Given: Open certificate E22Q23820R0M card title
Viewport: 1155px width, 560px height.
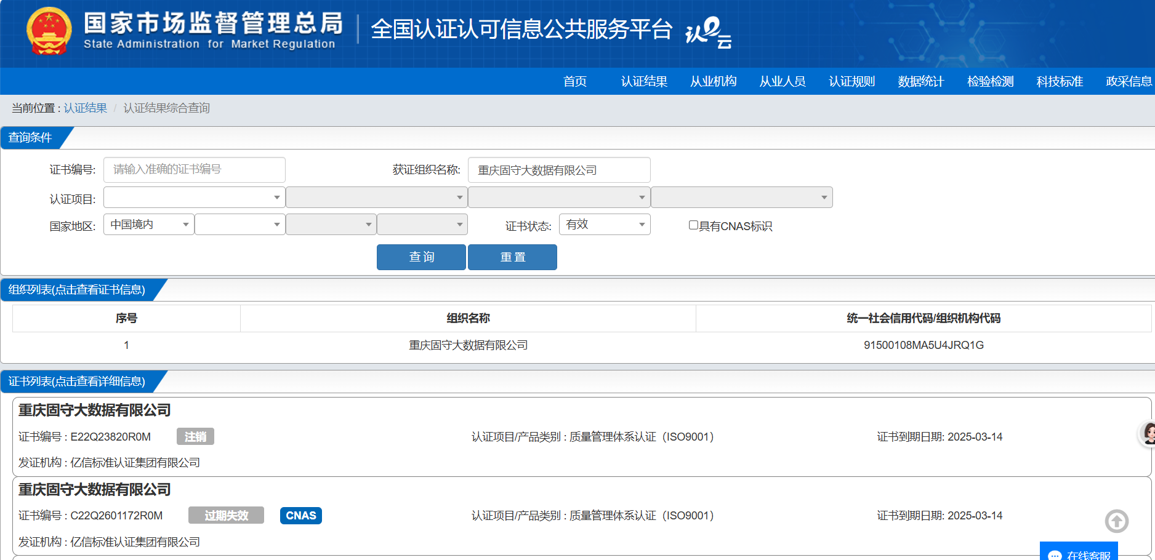Looking at the screenshot, I should 94,410.
